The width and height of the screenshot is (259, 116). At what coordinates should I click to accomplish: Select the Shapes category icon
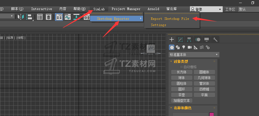(x=178, y=48)
